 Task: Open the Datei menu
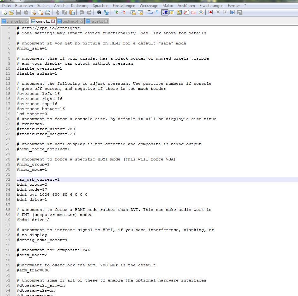6,6
